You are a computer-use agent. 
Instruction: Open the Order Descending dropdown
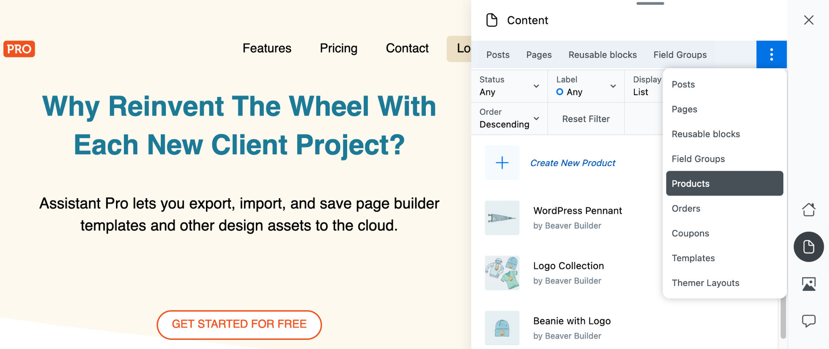[509, 118]
